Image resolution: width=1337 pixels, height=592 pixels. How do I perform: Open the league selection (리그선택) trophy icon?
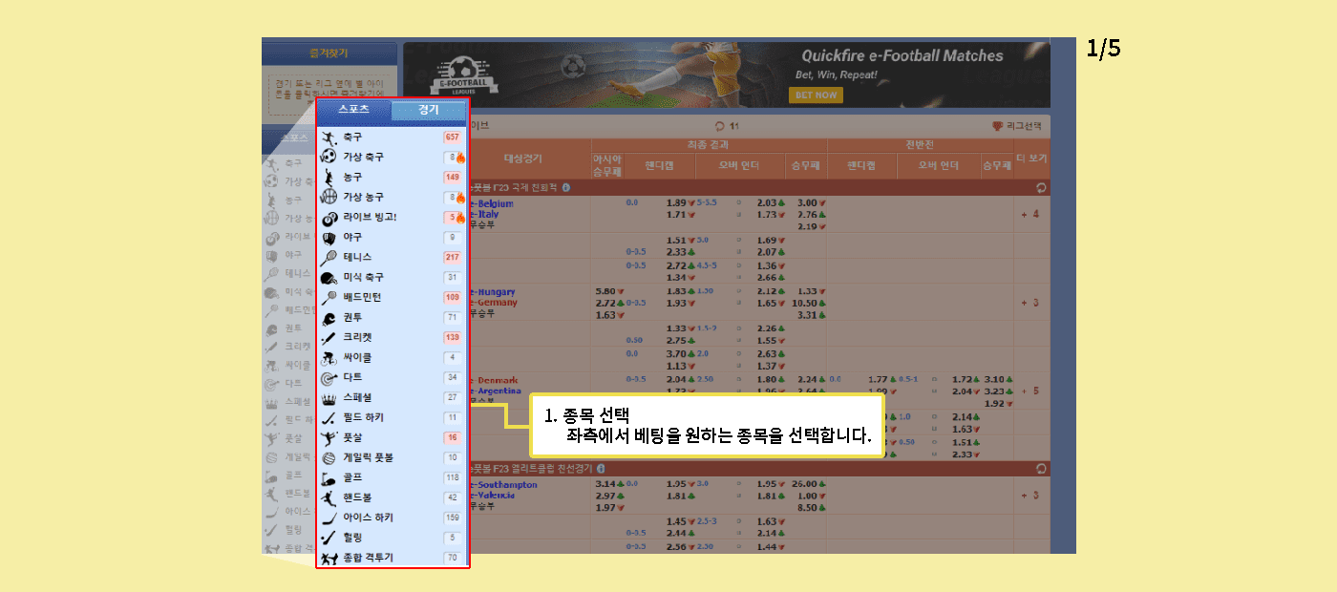pos(999,125)
